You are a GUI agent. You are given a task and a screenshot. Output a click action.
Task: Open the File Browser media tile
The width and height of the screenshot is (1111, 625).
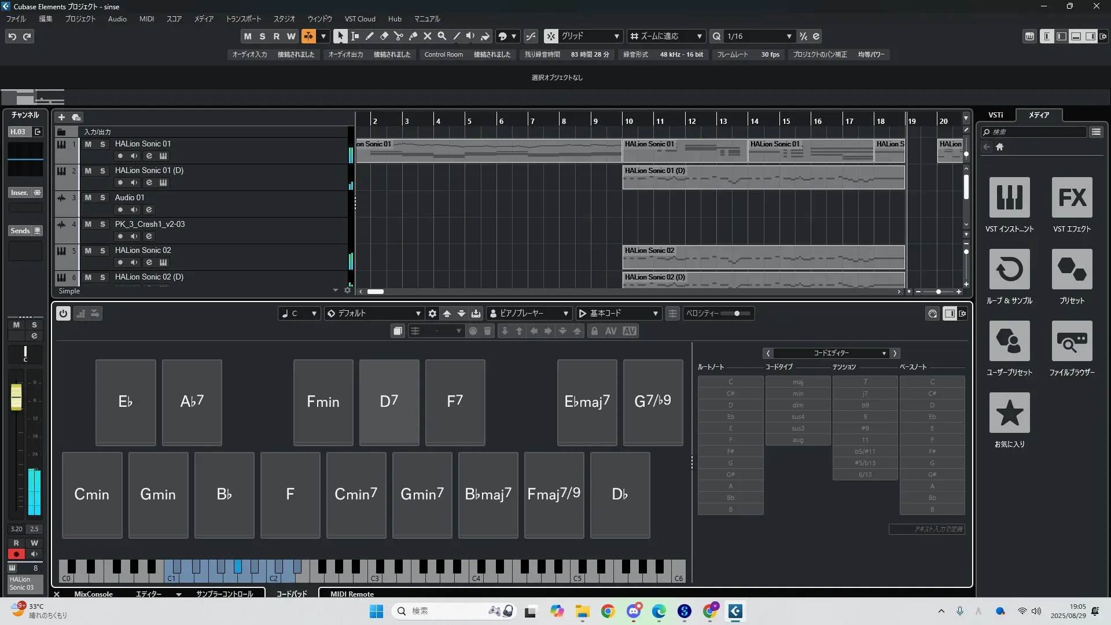click(1072, 341)
